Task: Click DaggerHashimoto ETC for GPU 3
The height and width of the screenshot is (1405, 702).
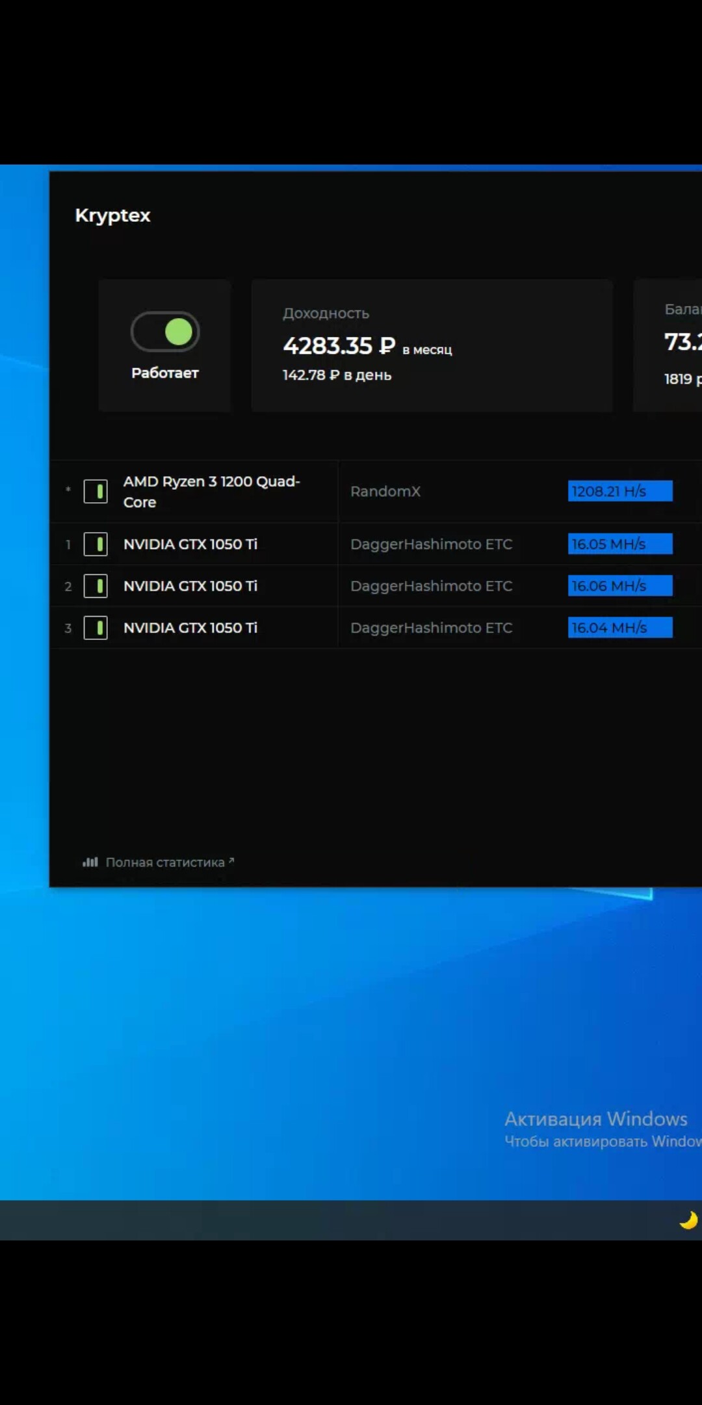Action: pyautogui.click(x=432, y=628)
